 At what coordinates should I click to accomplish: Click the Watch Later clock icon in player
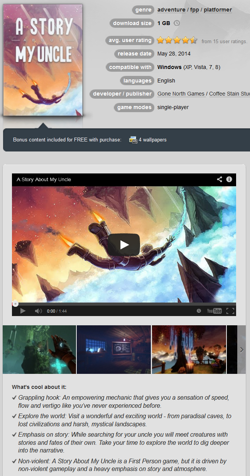[199, 311]
